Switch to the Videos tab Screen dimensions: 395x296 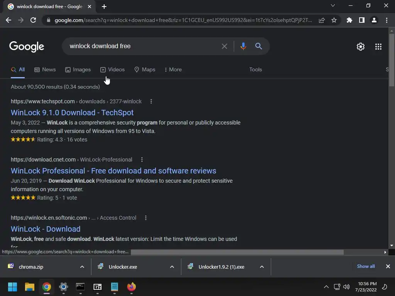[112, 70]
